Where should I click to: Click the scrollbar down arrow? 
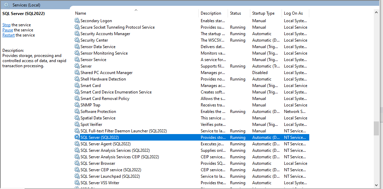[x=376, y=185]
